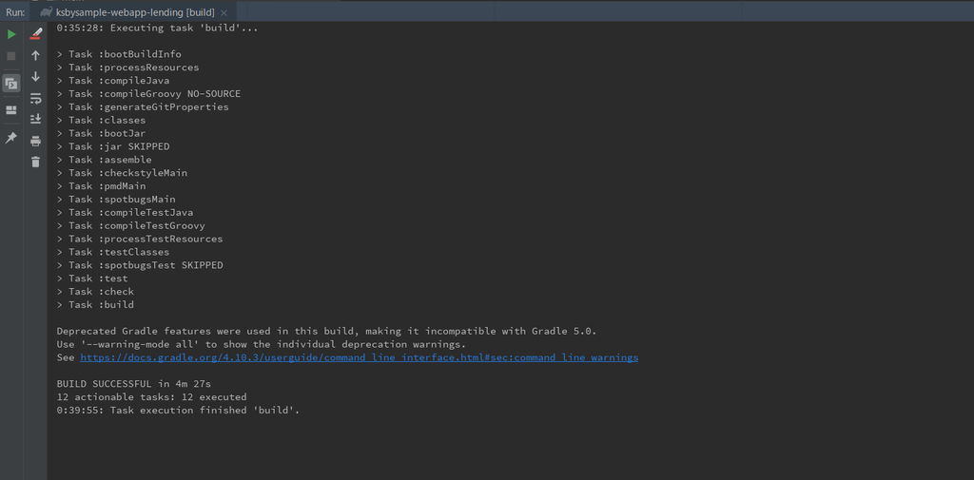
Task: Click the Print console output icon
Action: tap(35, 141)
